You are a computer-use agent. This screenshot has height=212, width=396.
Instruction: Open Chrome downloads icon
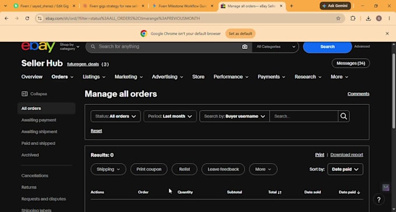(368, 18)
